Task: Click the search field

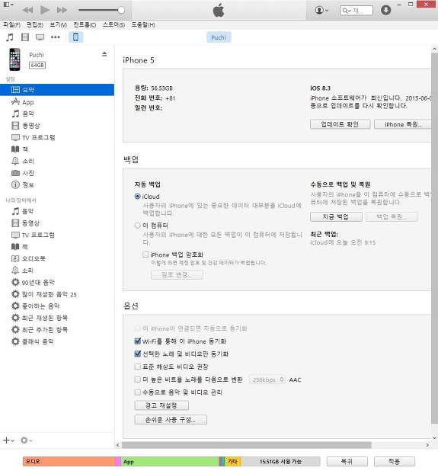Action: pos(356,11)
